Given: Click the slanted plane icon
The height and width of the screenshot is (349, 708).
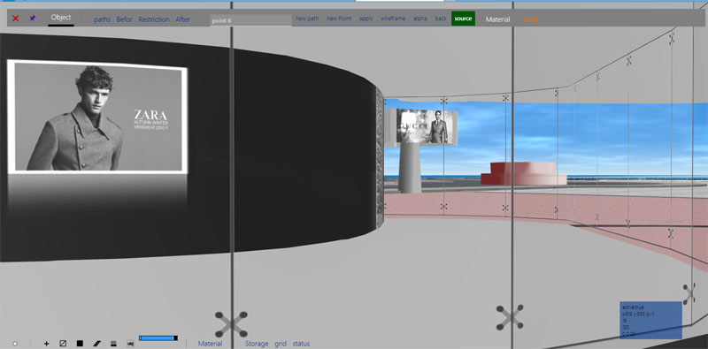Looking at the screenshot, I should [x=96, y=344].
